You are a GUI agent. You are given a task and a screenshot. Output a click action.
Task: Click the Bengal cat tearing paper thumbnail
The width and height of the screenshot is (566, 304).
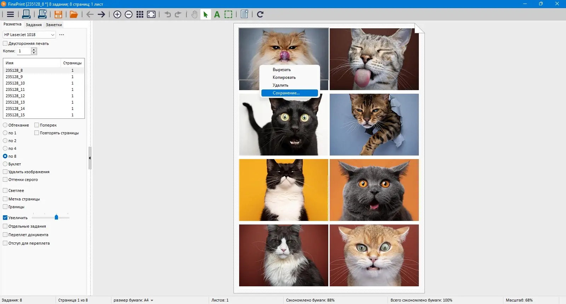point(374,124)
